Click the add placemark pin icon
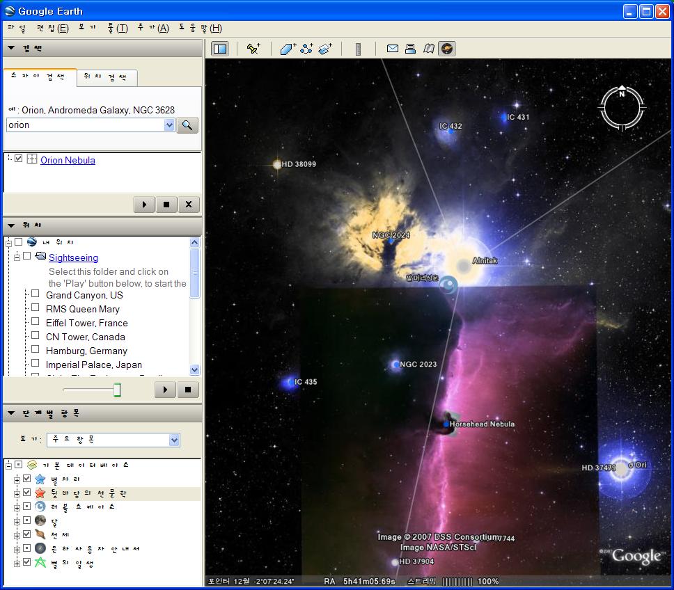 pos(253,49)
